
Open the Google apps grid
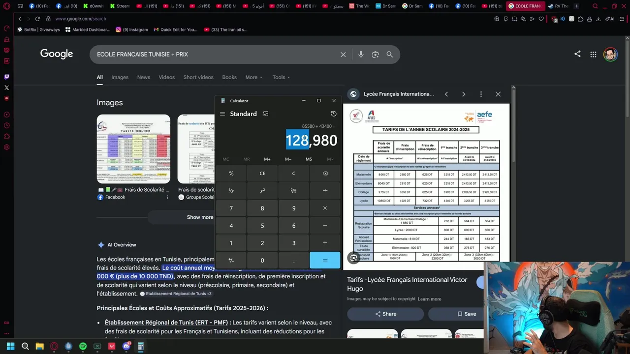coord(593,54)
